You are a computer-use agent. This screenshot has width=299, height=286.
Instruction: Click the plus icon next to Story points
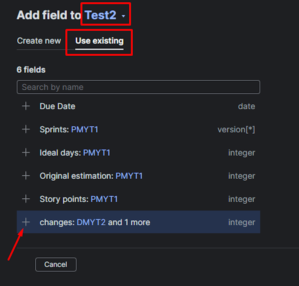click(x=26, y=199)
